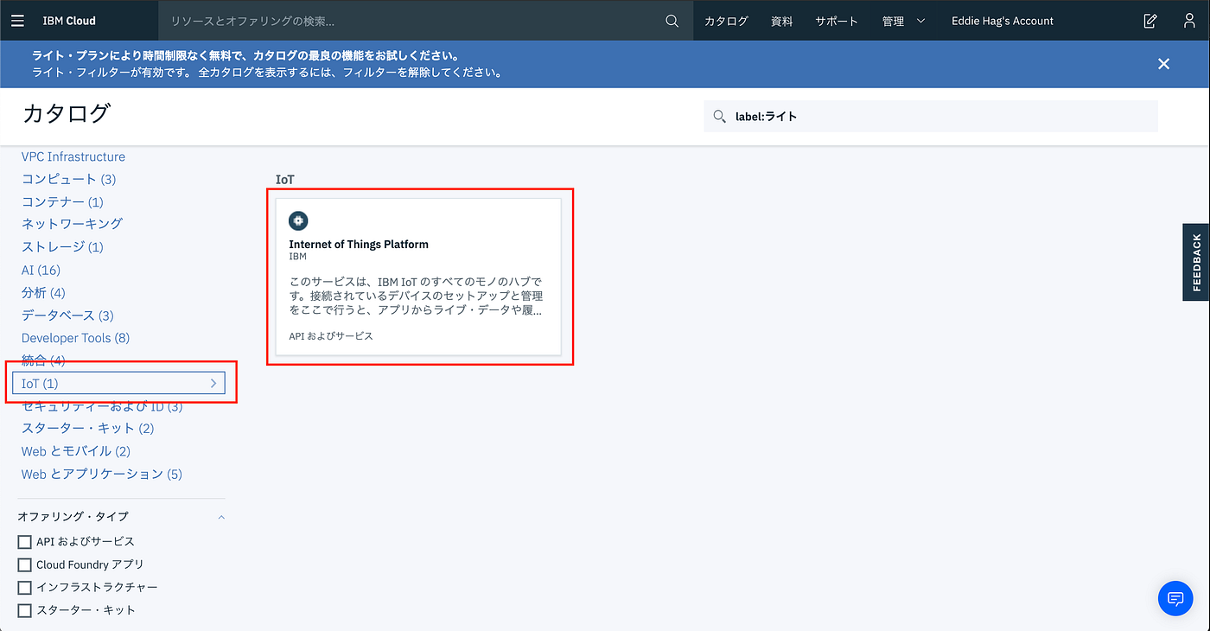Select コンテナー (1) category
The width and height of the screenshot is (1210, 631).
(x=62, y=201)
